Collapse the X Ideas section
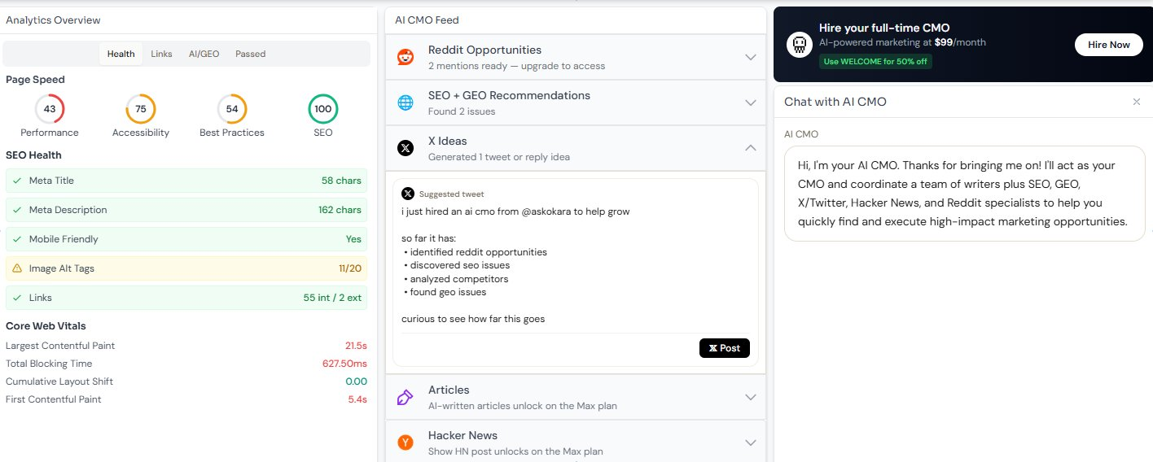The height and width of the screenshot is (462, 1153). (751, 148)
